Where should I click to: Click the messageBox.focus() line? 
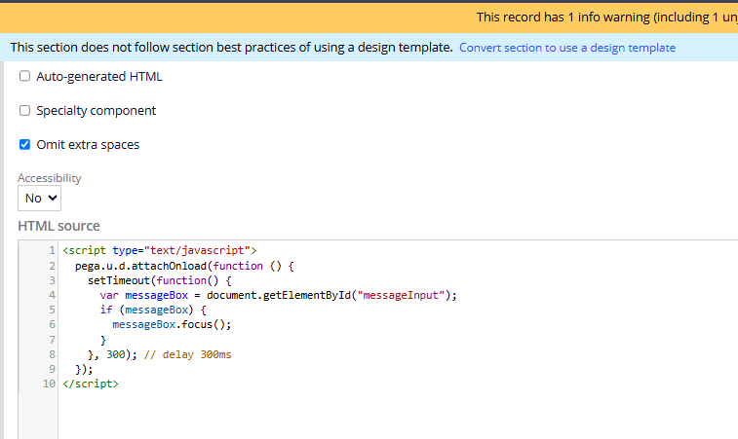172,324
